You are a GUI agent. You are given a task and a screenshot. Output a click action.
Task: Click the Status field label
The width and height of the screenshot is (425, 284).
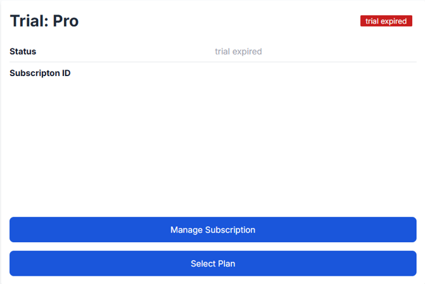(23, 51)
